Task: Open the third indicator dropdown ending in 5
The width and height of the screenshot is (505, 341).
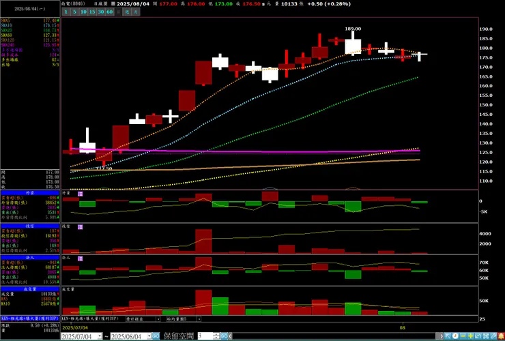Action: click(x=199, y=318)
